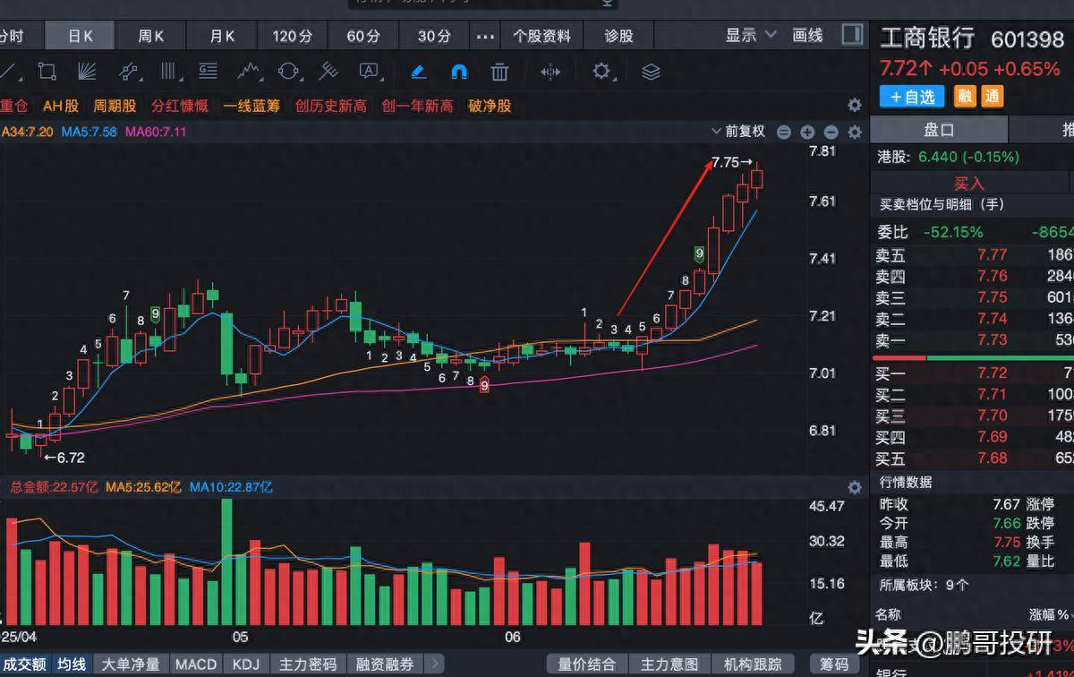Click the 加自选 add watchlist button
Image resolution: width=1074 pixels, height=677 pixels.
[x=911, y=96]
